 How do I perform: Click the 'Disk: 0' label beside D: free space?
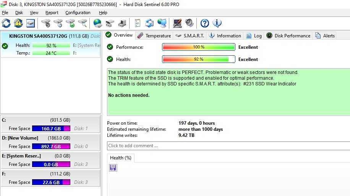click(x=81, y=146)
